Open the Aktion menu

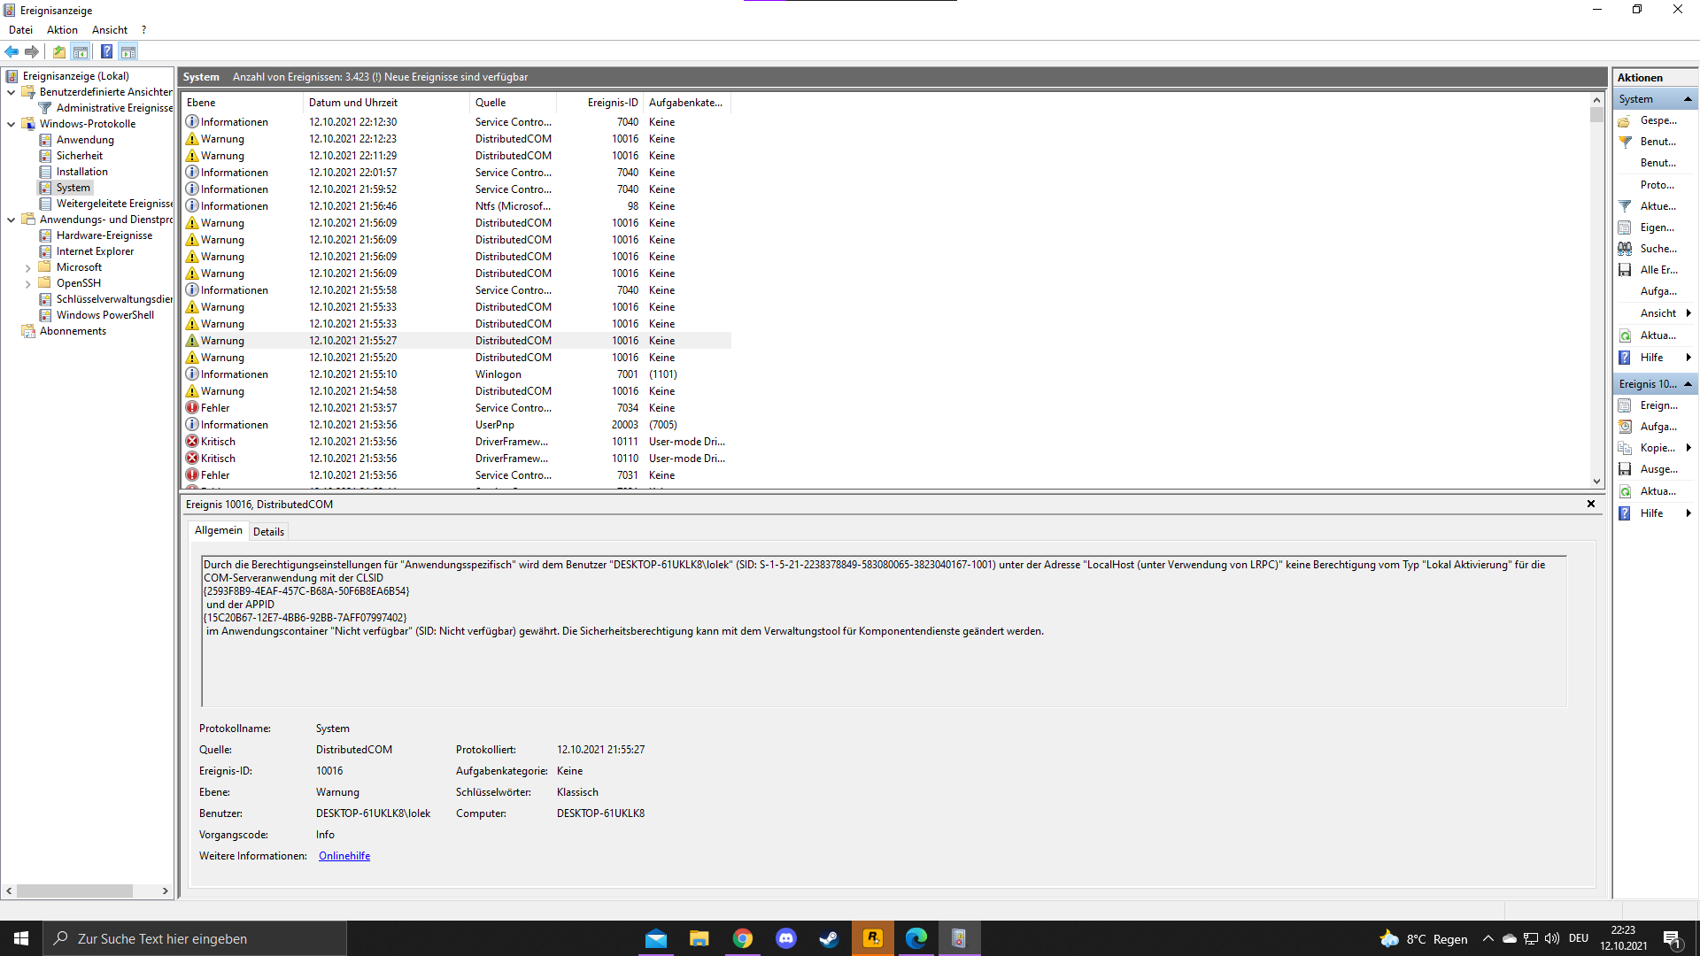click(x=62, y=30)
